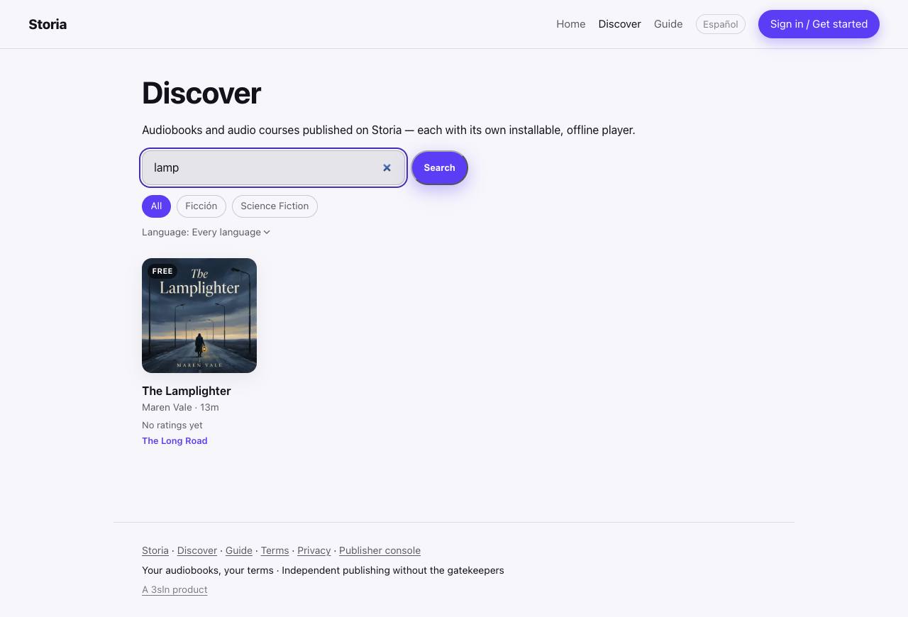This screenshot has width=908, height=617.
Task: Click the chevron next to Every language
Action: pos(267,232)
